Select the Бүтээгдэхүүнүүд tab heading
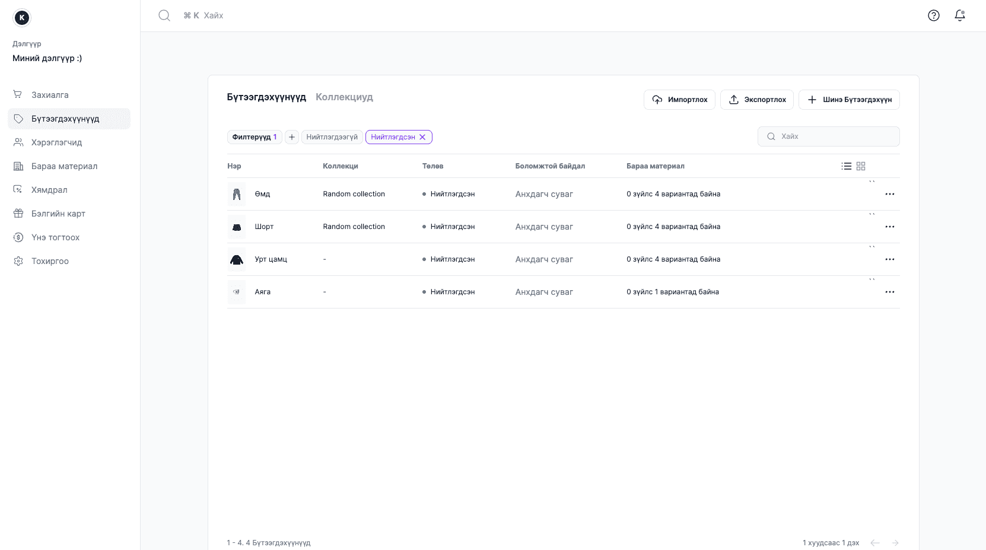 click(x=266, y=97)
